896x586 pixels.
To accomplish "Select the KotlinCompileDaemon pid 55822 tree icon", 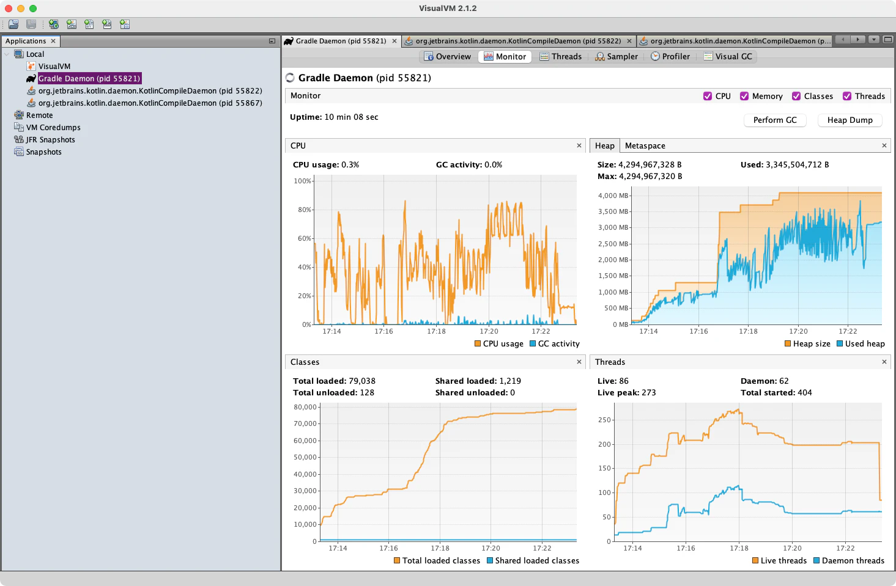I will pos(31,90).
